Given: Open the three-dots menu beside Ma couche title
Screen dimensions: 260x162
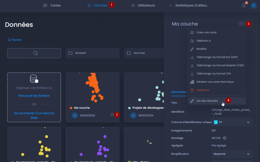Looking at the screenshot, I should pyautogui.click(x=242, y=24).
